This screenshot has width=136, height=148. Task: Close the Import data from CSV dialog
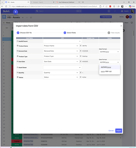click(121, 26)
